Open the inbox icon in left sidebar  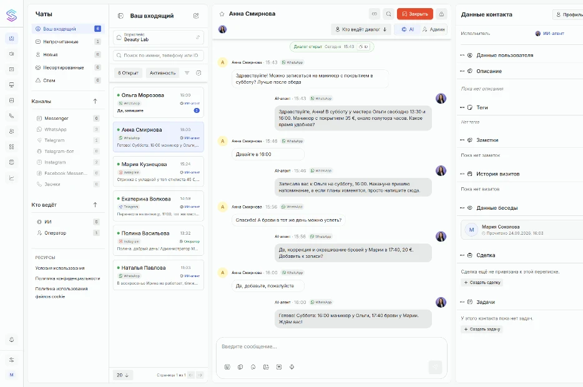click(x=11, y=38)
